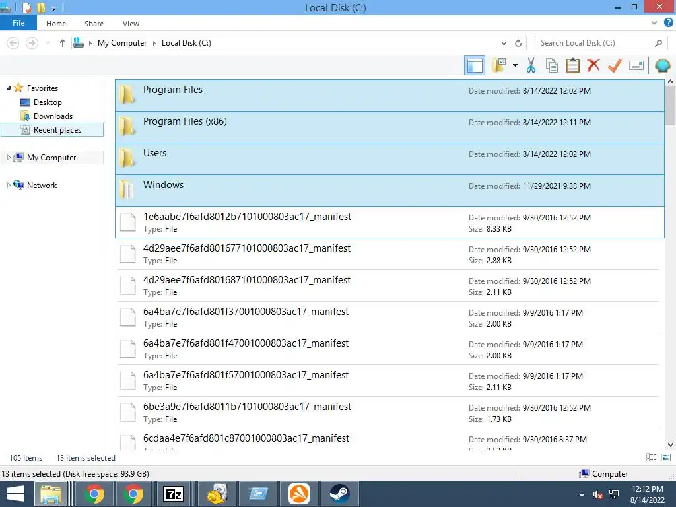This screenshot has height=507, width=676.
Task: Open Steam from the taskbar
Action: (339, 494)
